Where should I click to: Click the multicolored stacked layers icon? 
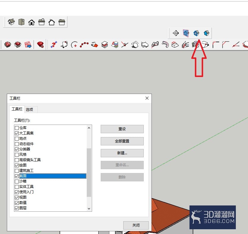115,45
